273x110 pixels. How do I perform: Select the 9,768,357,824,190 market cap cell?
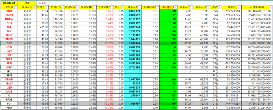257,104
